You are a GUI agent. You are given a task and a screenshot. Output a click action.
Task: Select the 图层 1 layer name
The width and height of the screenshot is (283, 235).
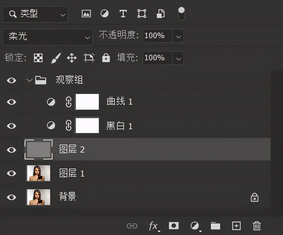click(x=72, y=173)
